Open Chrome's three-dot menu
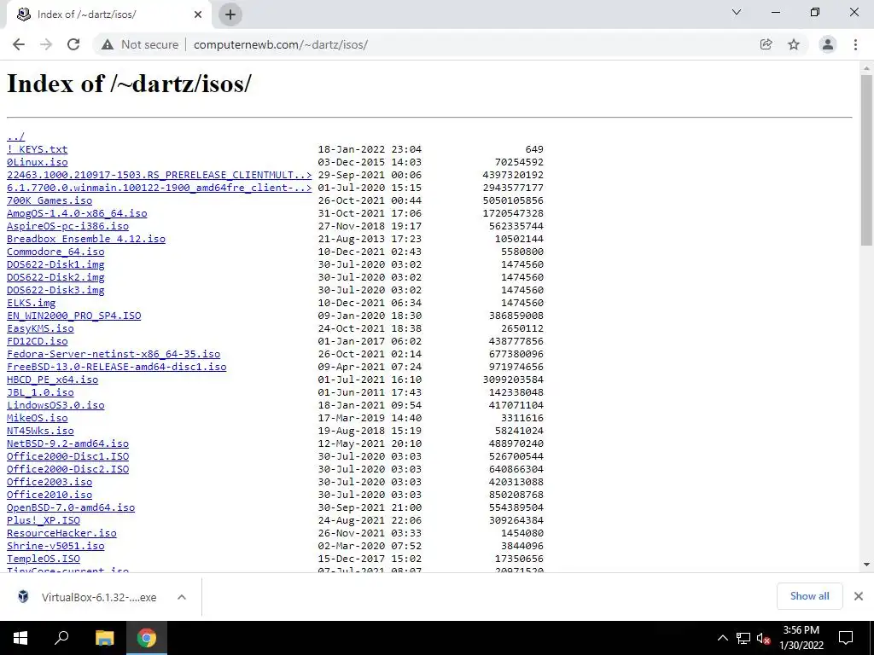The height and width of the screenshot is (655, 874). tap(855, 44)
